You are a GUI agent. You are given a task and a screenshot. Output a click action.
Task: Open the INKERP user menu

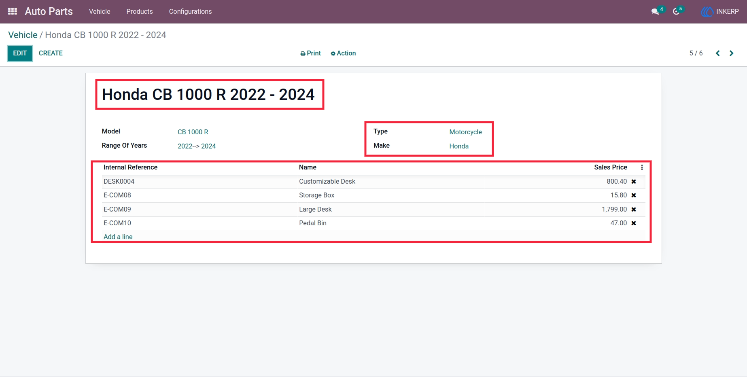point(720,11)
